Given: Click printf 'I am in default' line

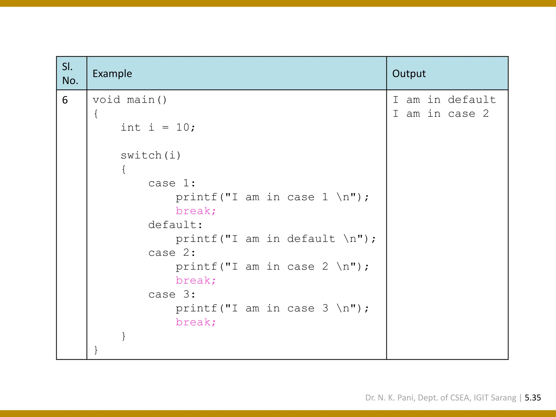Looking at the screenshot, I should point(276,239).
